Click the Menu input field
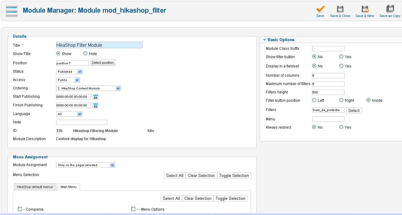The height and width of the screenshot is (215, 402). pos(328,119)
